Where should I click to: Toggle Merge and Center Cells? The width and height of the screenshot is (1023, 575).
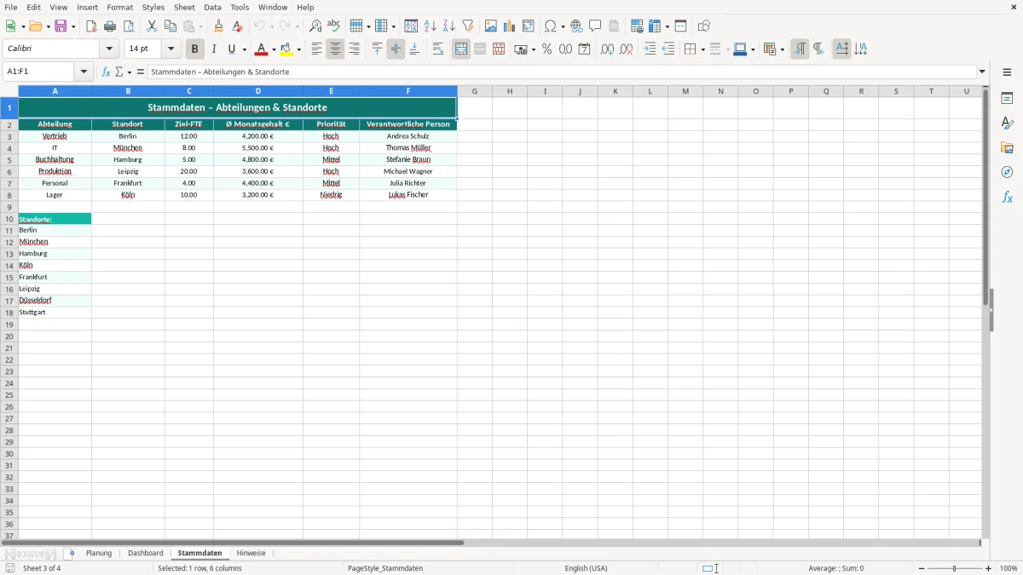click(x=461, y=49)
